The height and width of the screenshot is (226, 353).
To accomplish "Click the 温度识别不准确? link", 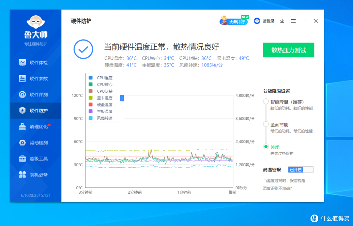I will pyautogui.click(x=277, y=188).
